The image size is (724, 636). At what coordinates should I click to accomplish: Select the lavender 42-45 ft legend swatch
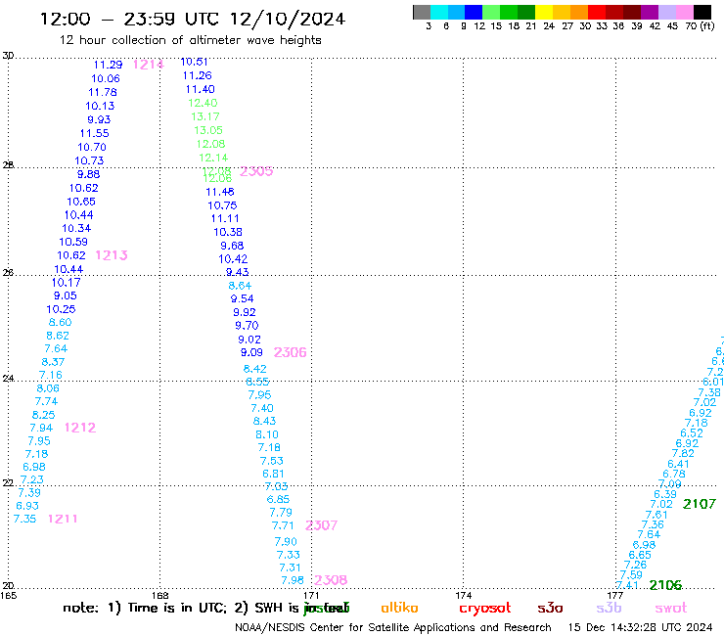pos(667,12)
